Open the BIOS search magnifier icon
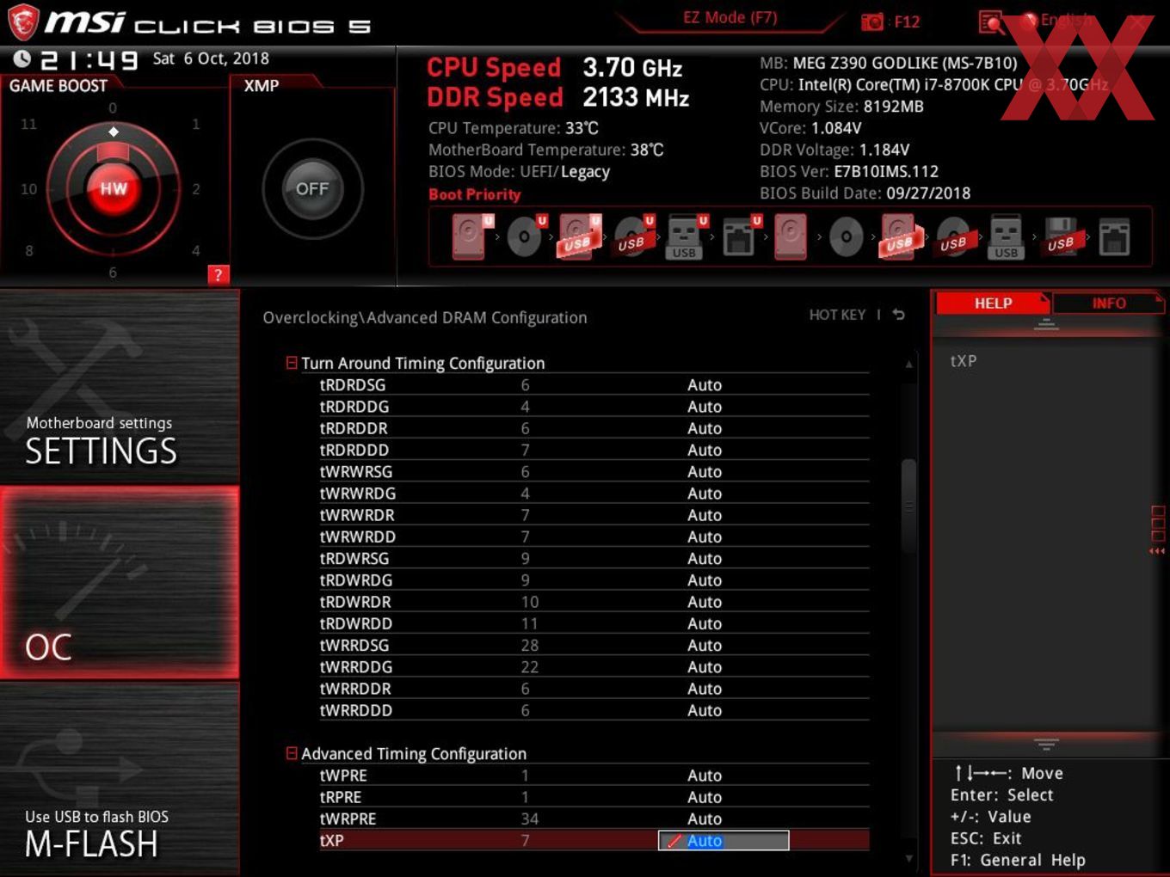The width and height of the screenshot is (1170, 877). 991,21
